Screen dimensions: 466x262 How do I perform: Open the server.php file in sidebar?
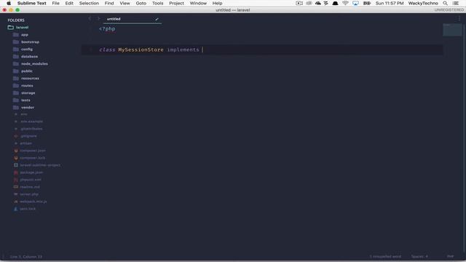coord(29,194)
